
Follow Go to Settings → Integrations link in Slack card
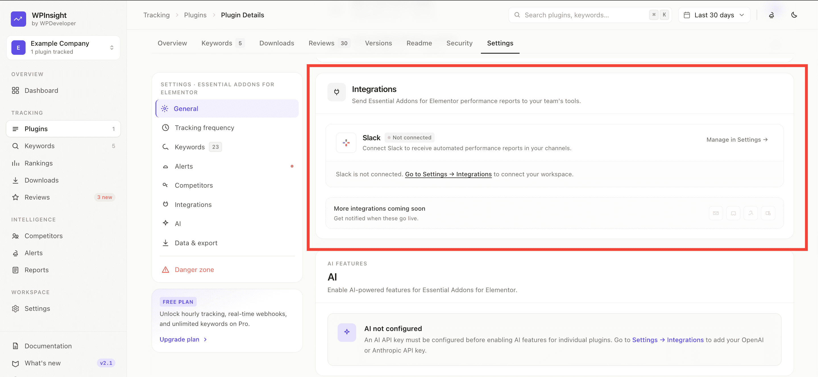point(448,174)
